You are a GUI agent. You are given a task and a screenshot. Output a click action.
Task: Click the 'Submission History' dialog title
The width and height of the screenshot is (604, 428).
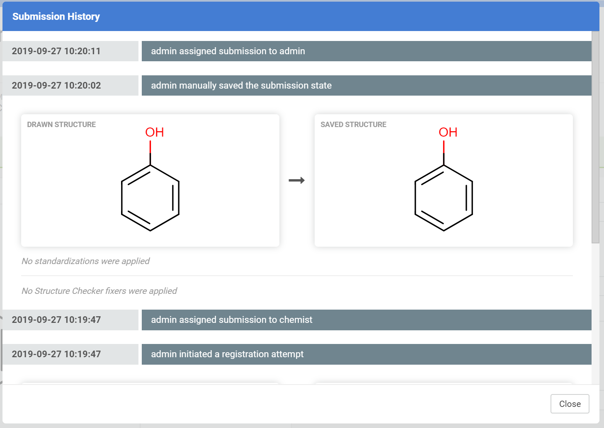click(56, 17)
